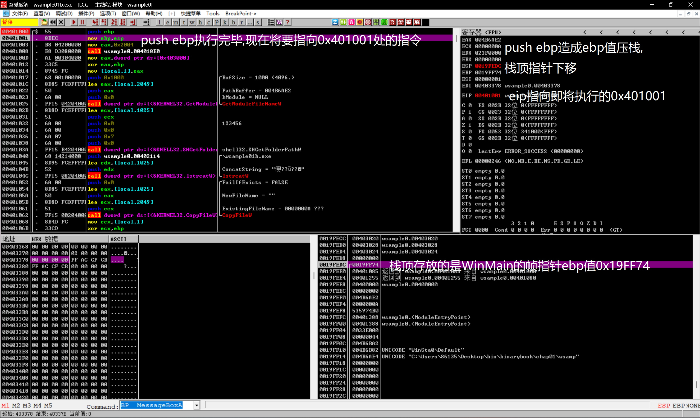Screen dimensions: 700x418
Task: Toggle the zero flag Z value
Action: coord(470,125)
